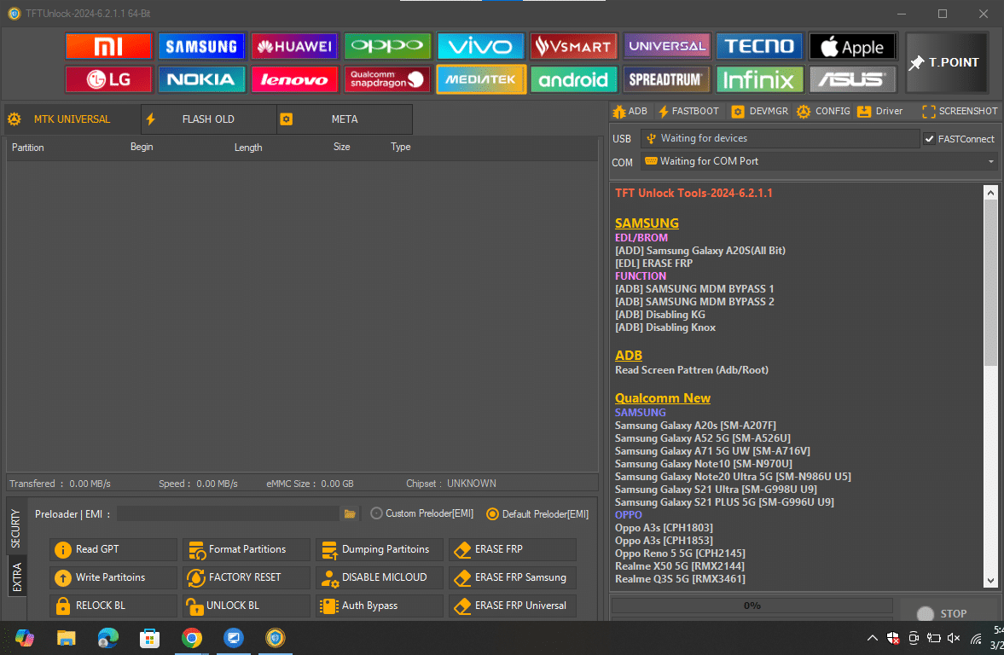Take a capture with SCREENSHOT tool
Image resolution: width=1004 pixels, height=655 pixels.
[960, 111]
